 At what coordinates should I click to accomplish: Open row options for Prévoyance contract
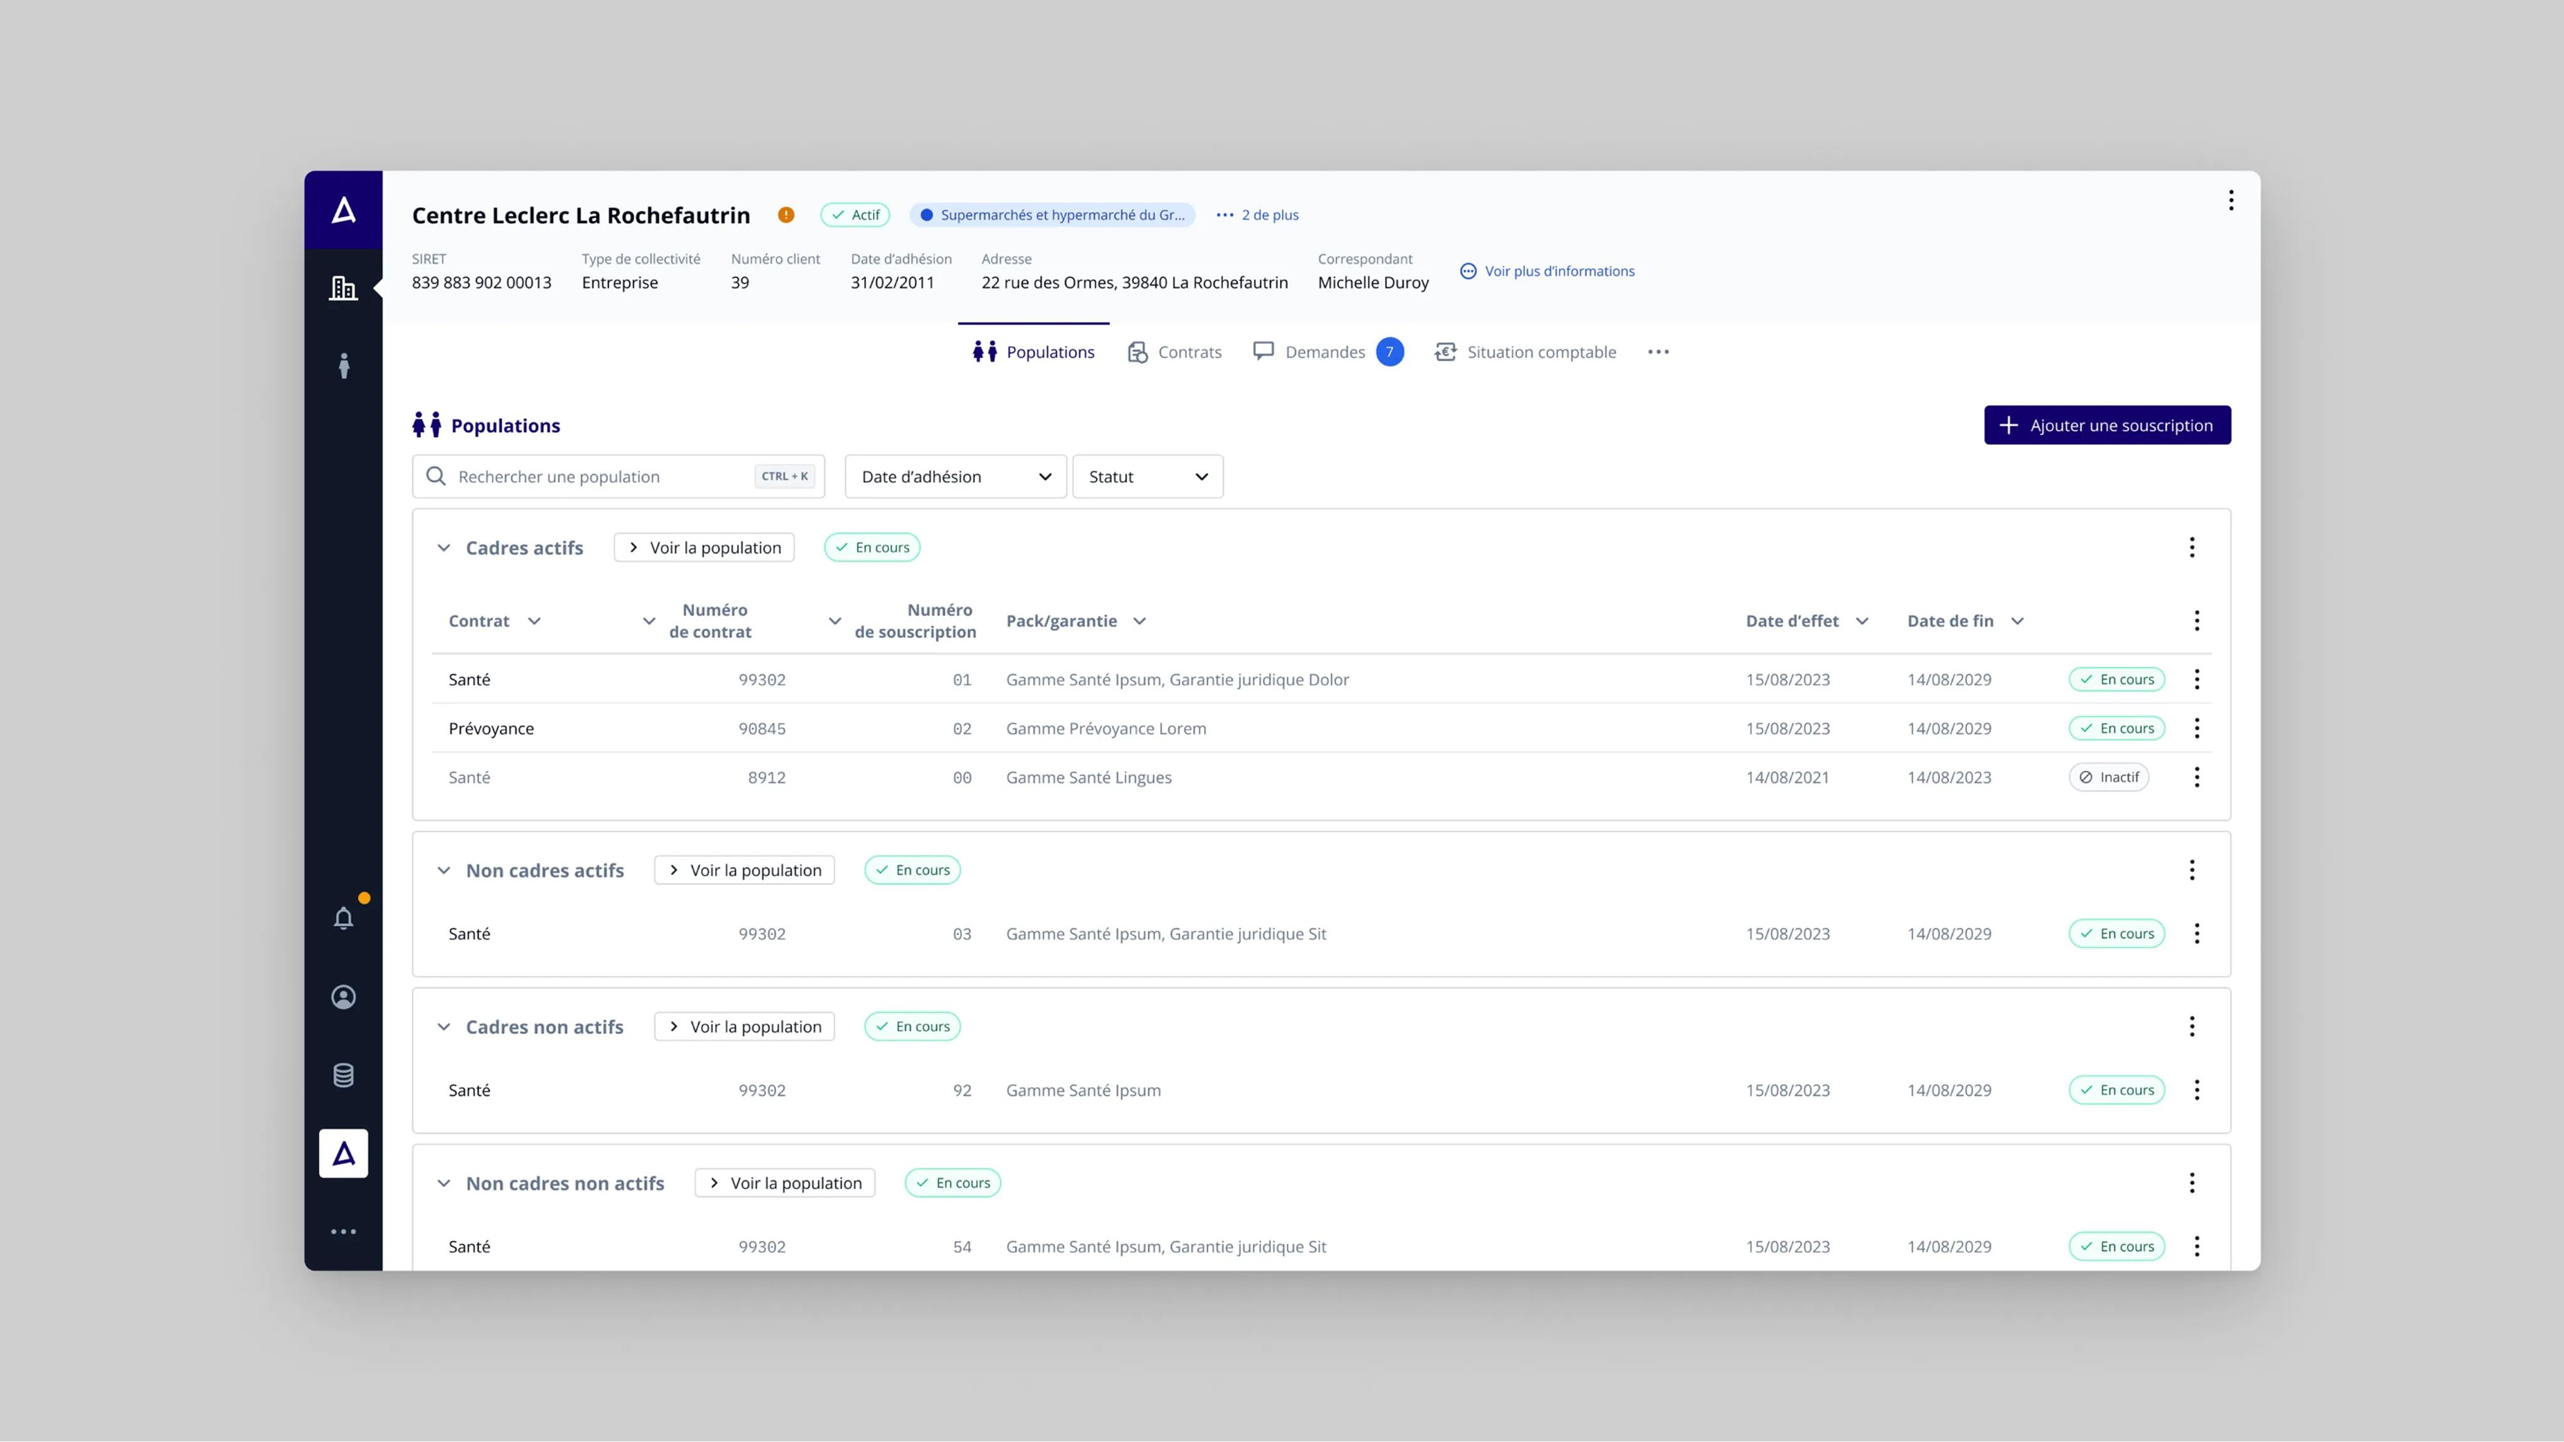[x=2196, y=729]
